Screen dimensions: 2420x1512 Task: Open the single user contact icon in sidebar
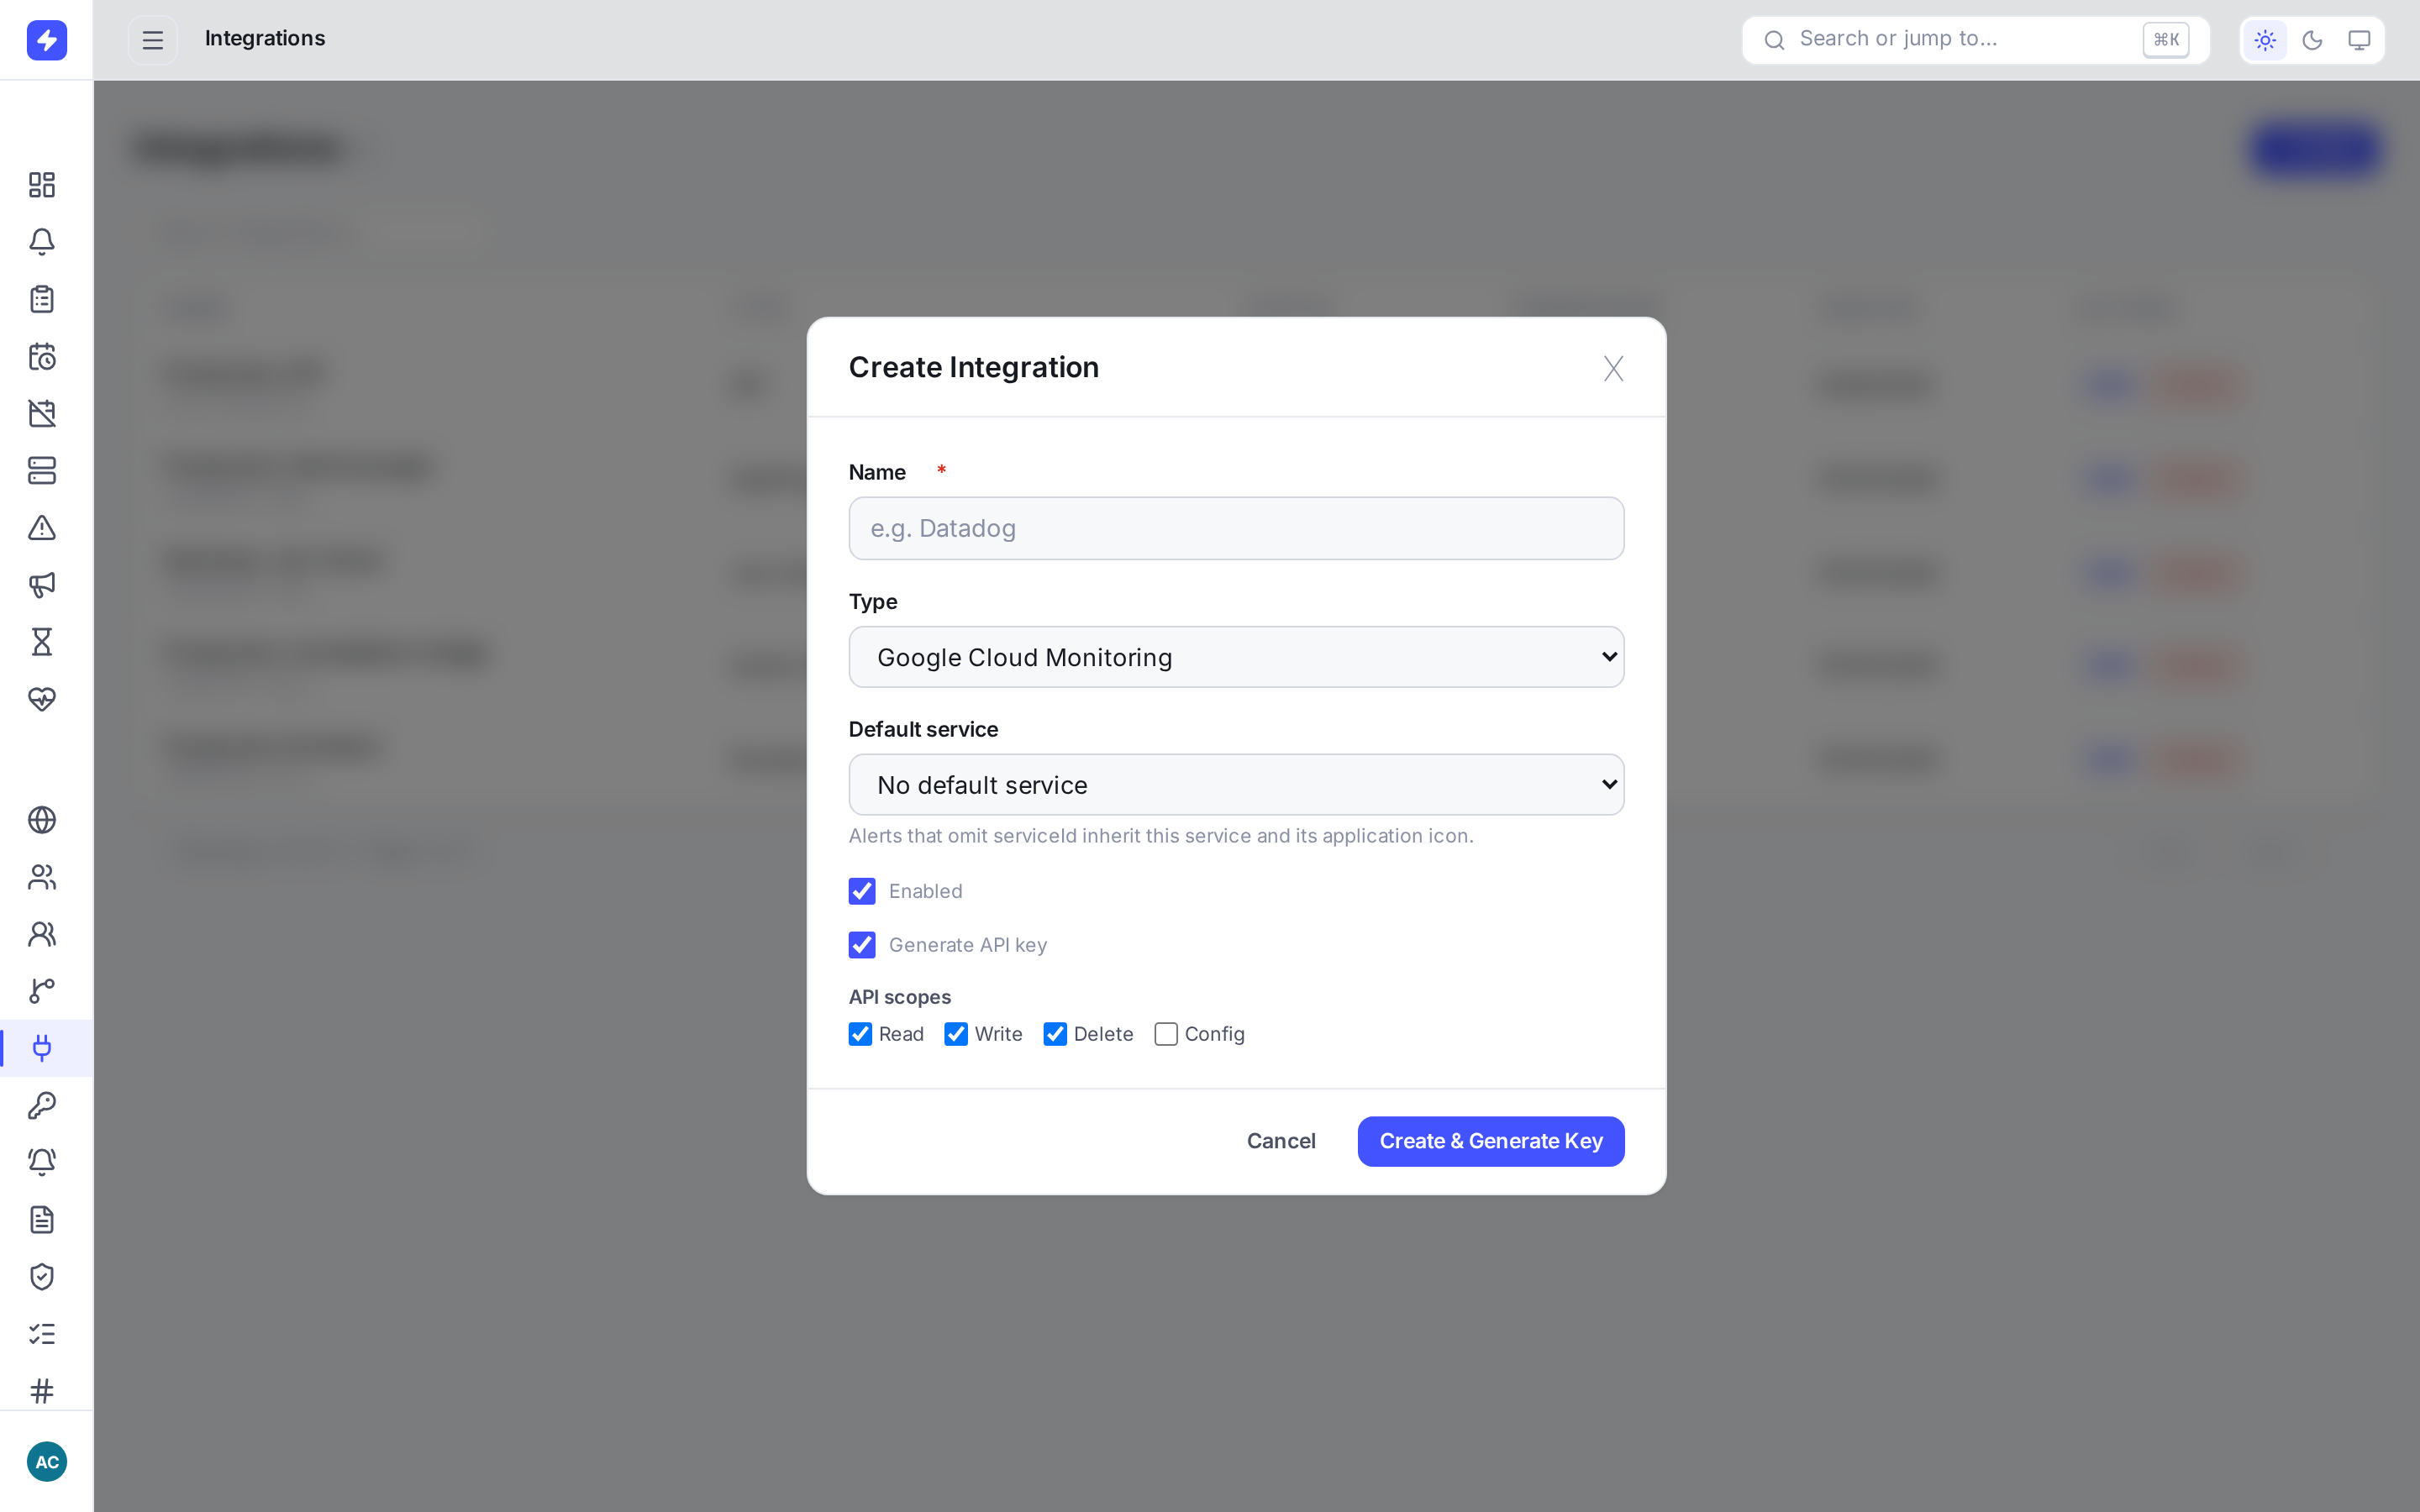42,934
